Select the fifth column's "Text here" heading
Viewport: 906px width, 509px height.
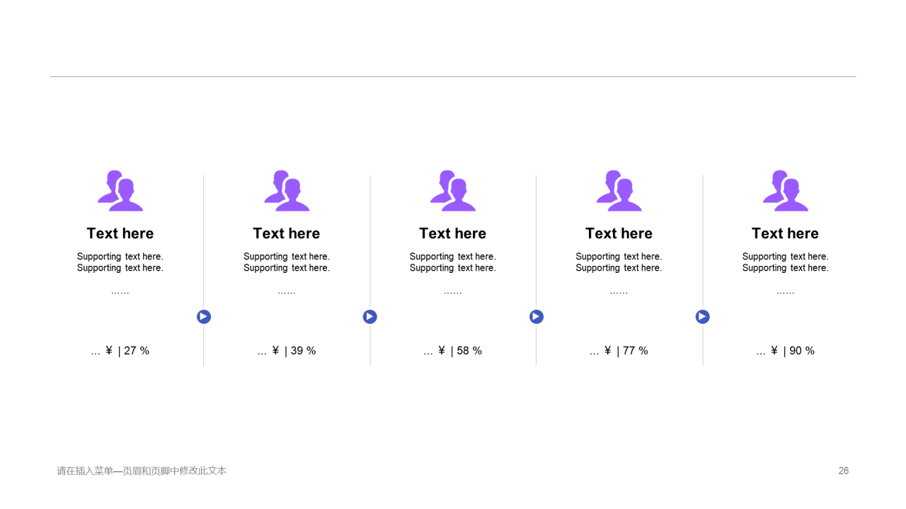tap(786, 233)
